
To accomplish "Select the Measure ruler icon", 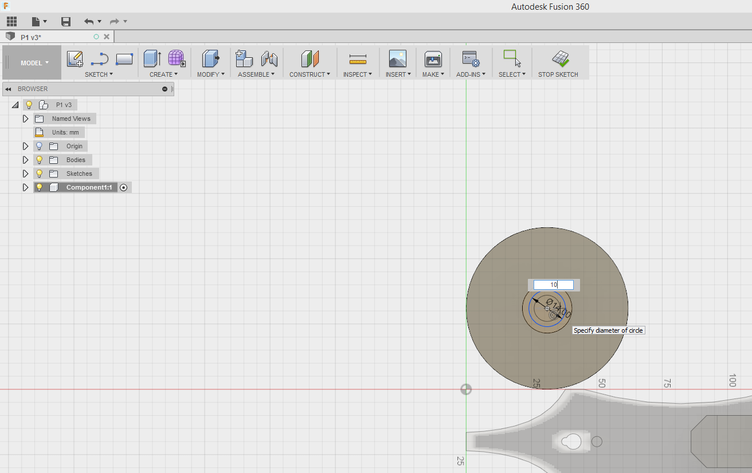I will click(358, 59).
